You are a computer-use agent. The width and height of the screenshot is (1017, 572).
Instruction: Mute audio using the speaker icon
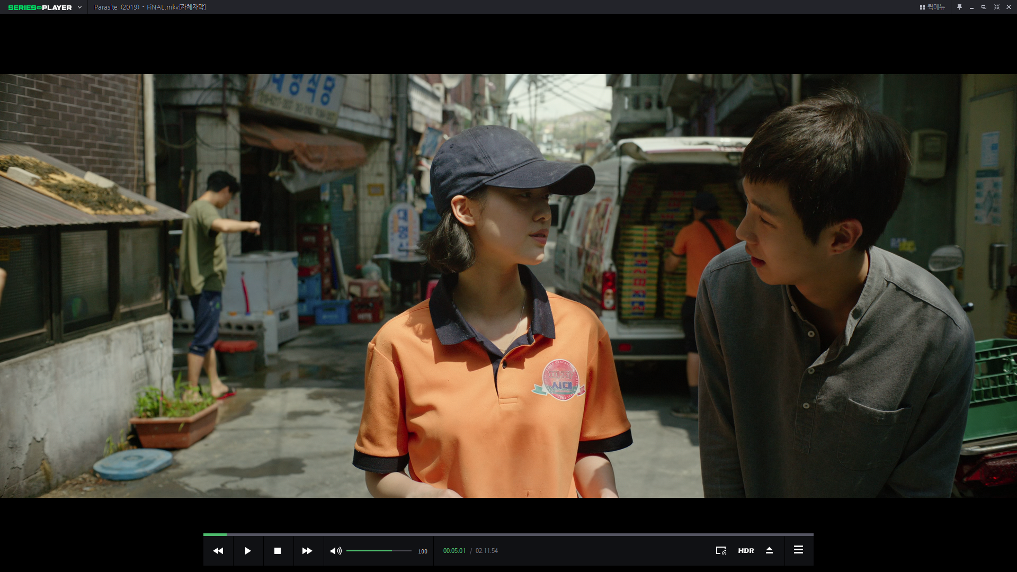point(336,551)
